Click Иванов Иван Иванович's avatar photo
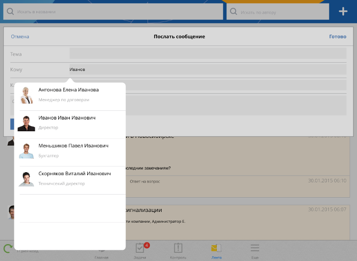The height and width of the screenshot is (261, 357). pyautogui.click(x=27, y=123)
